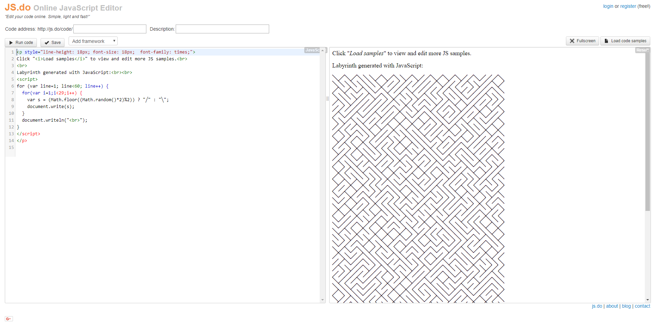Open the contact footer link
The width and height of the screenshot is (655, 323).
pos(642,306)
